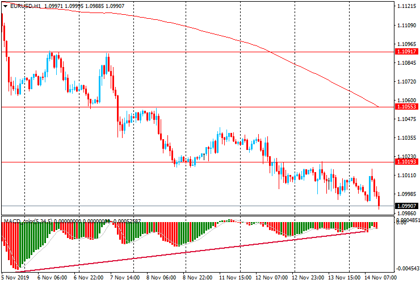Click the 6 Nov 06:00 time label
This screenshot has width=420, height=284.
tap(52, 277)
